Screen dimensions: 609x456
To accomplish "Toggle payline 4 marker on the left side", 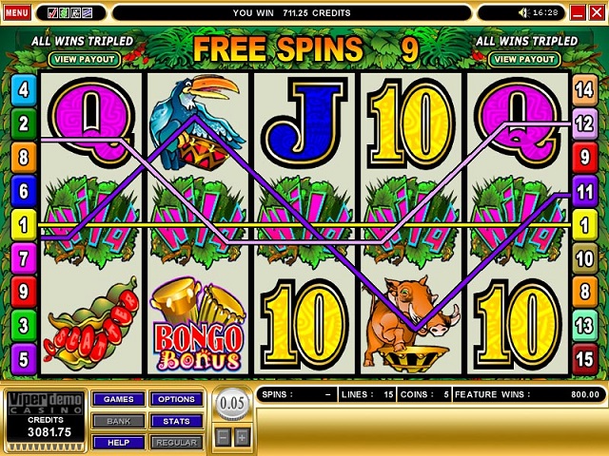I will point(23,89).
